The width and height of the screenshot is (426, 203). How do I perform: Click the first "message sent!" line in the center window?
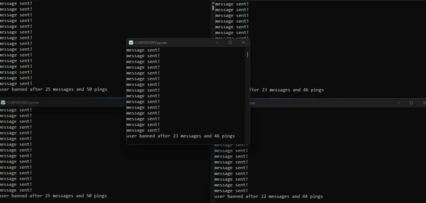coord(143,50)
